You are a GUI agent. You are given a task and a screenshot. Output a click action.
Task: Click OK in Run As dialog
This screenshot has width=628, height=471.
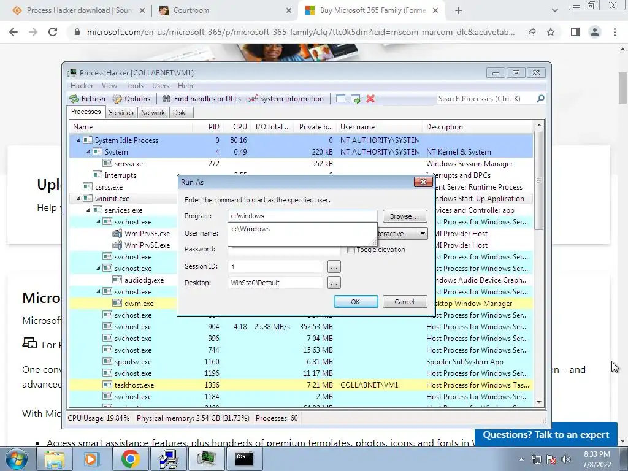pos(356,302)
